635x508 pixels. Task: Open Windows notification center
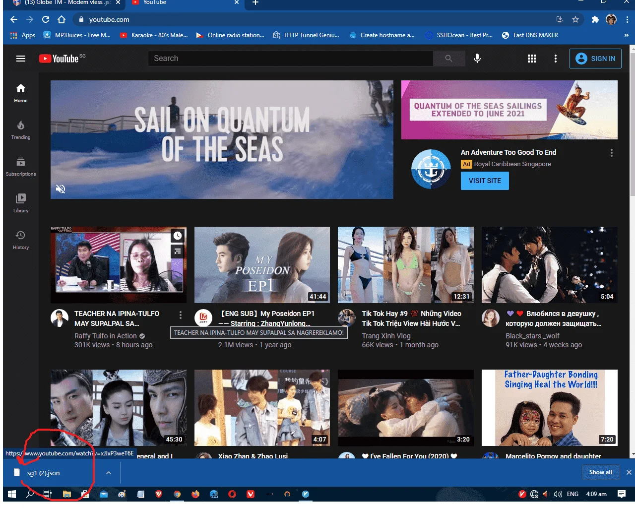622,494
